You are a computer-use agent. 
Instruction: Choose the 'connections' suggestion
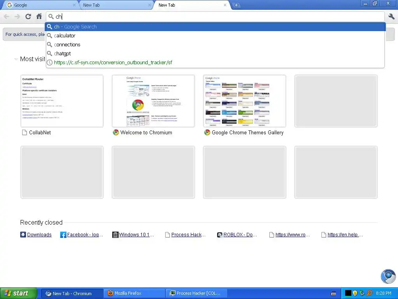pyautogui.click(x=215, y=44)
